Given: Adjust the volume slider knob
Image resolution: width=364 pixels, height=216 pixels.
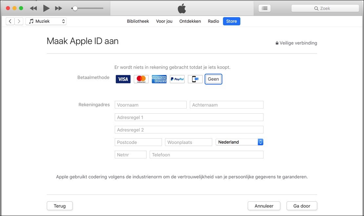Looking at the screenshot, I should (75, 8).
